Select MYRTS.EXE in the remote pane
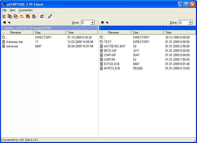This screenshot has width=197, height=143. click(x=112, y=68)
